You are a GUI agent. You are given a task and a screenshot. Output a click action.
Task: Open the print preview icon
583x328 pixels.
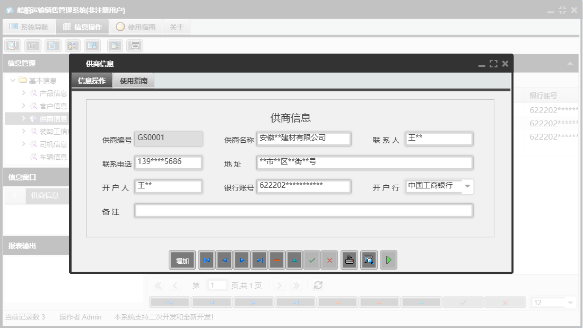tap(368, 260)
